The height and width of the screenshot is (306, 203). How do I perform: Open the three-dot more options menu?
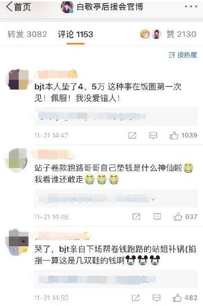[x=191, y=7]
